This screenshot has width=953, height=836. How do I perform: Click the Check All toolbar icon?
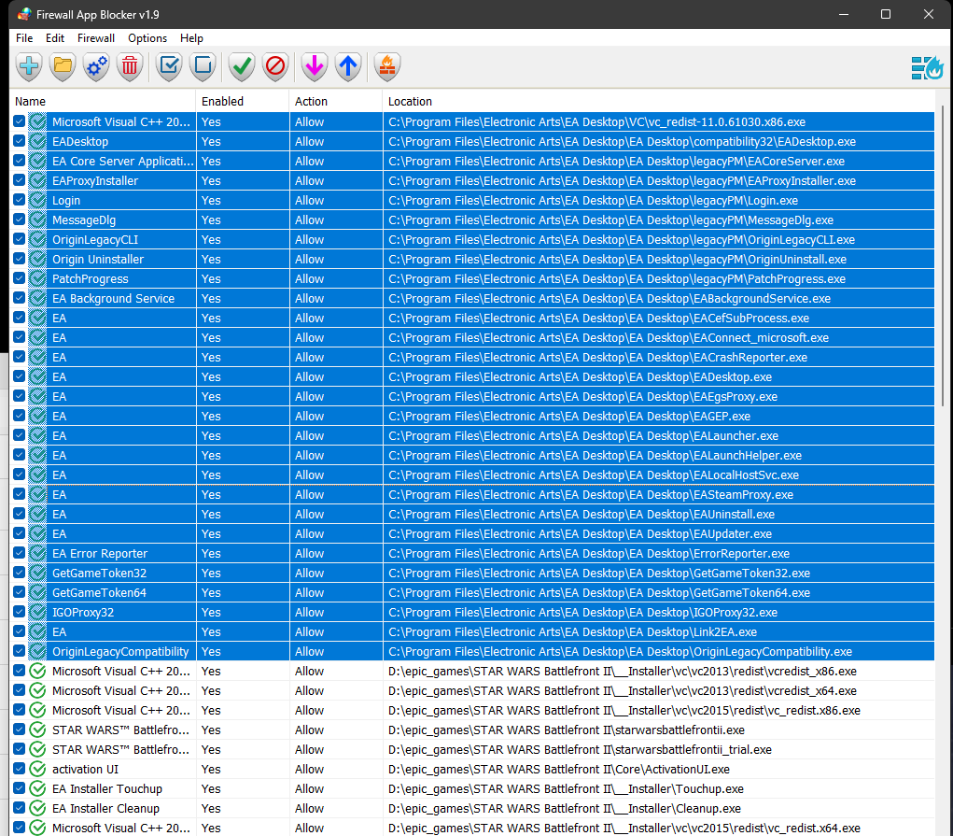pos(169,66)
